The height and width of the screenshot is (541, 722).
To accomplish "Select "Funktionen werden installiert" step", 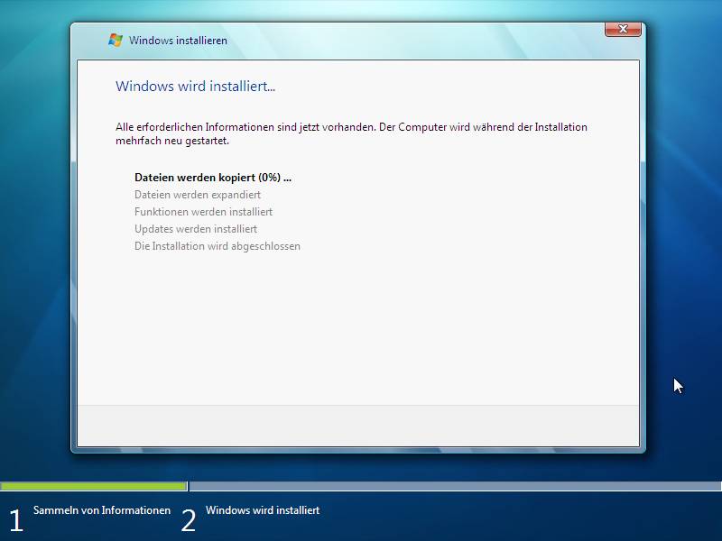I will pyautogui.click(x=204, y=212).
